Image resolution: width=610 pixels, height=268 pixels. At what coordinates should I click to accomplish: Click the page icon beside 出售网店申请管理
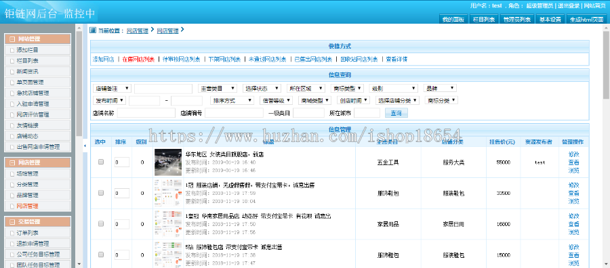(12, 147)
